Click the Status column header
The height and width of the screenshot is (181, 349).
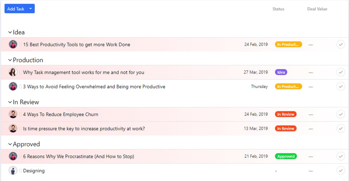point(278,9)
